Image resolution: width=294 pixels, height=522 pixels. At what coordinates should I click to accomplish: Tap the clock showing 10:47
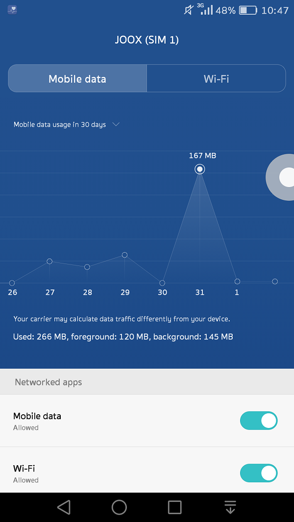[x=275, y=10]
